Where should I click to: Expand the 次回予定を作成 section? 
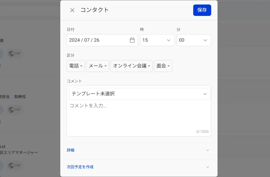[x=139, y=167]
